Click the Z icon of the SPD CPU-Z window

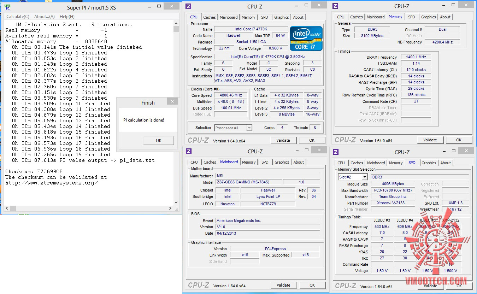pyautogui.click(x=336, y=152)
